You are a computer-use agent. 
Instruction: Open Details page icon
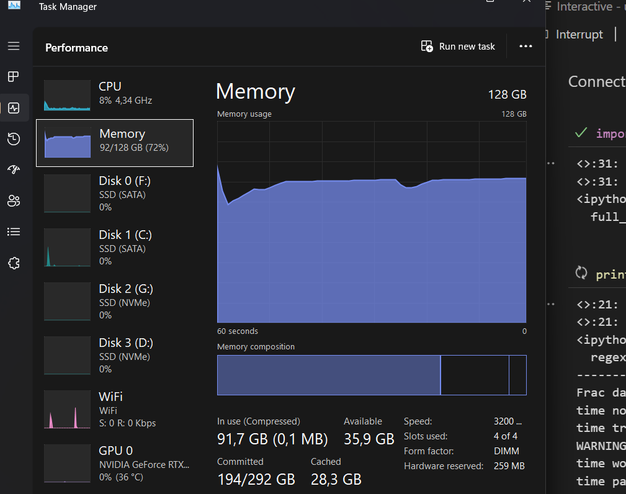tap(14, 231)
